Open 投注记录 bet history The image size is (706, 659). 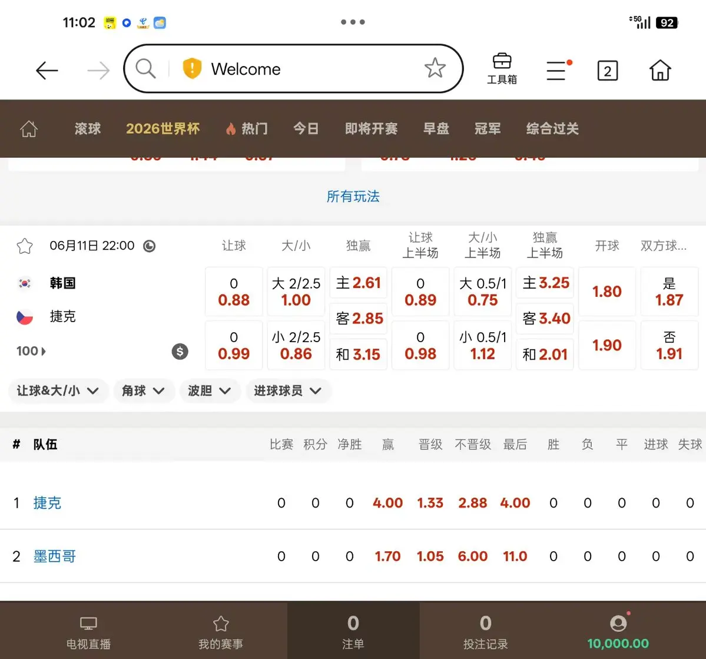pos(485,632)
